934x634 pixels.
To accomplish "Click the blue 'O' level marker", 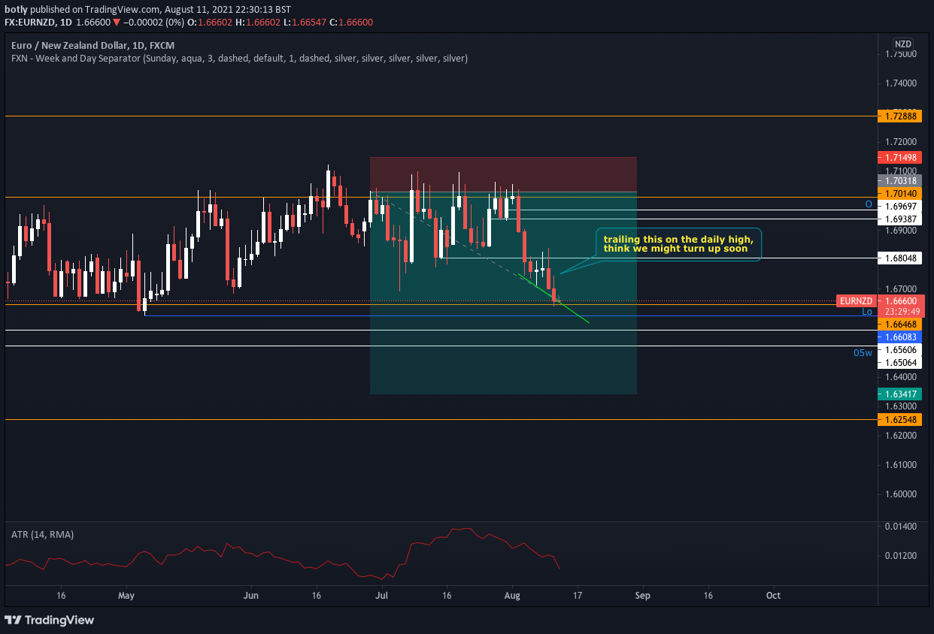I will pyautogui.click(x=869, y=204).
